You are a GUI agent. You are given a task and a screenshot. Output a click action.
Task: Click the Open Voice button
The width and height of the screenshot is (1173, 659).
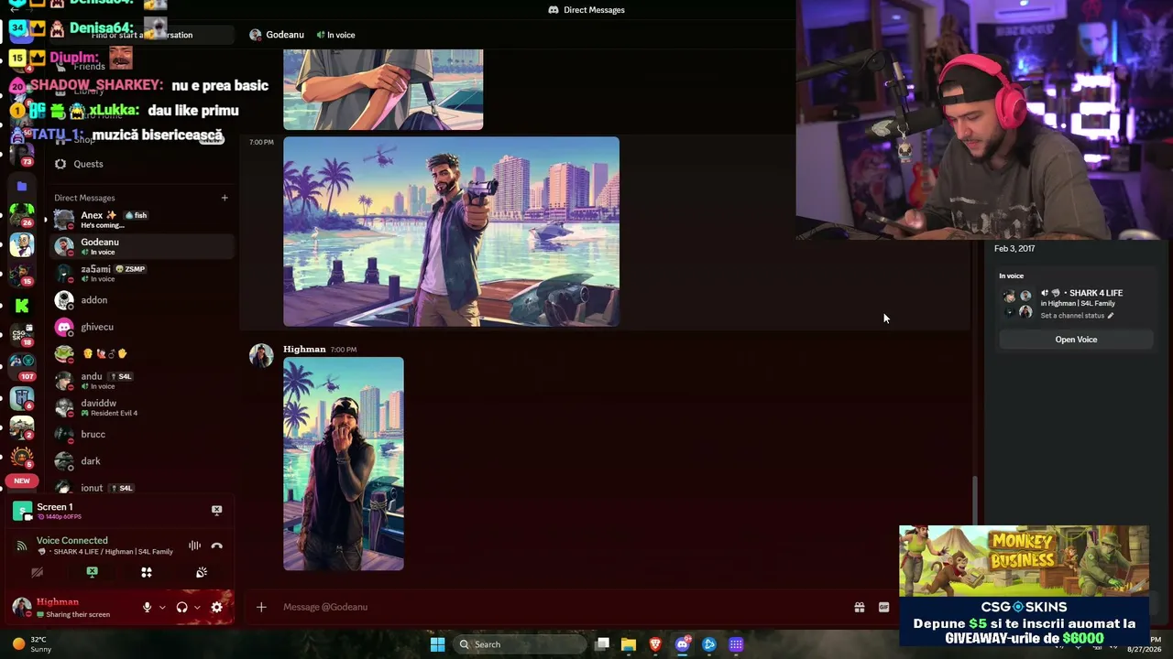tap(1076, 340)
